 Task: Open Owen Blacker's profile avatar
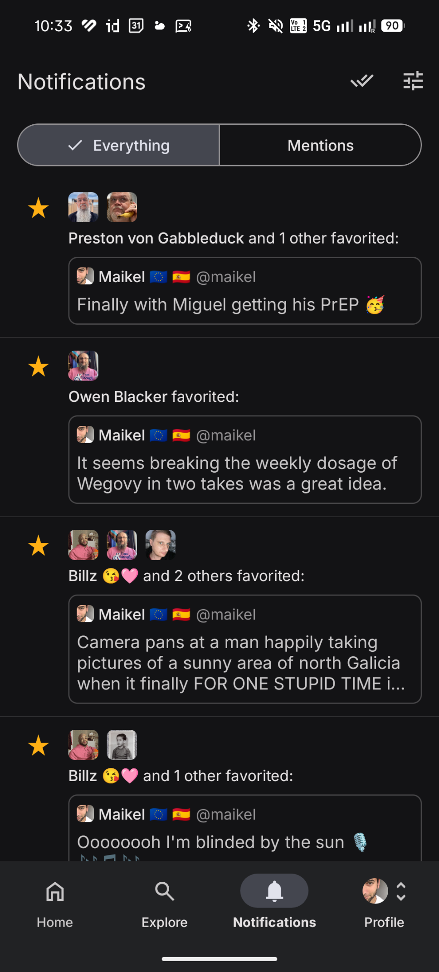tap(83, 366)
